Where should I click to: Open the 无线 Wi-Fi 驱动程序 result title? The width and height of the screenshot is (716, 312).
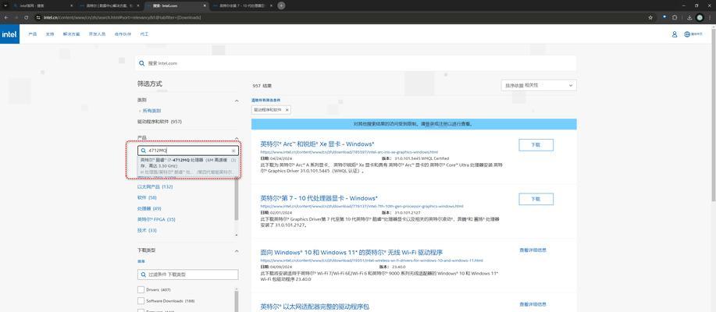[351, 252]
